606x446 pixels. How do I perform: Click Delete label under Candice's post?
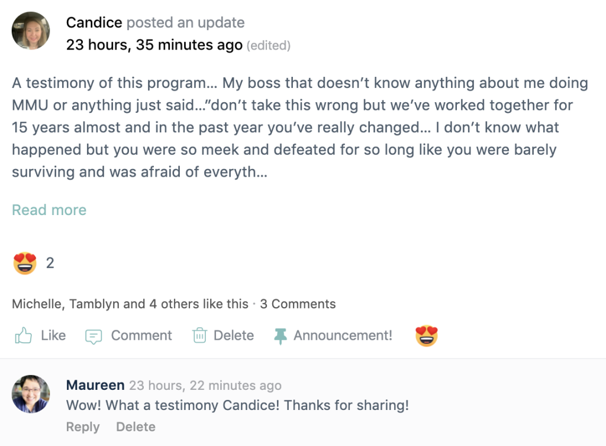234,336
